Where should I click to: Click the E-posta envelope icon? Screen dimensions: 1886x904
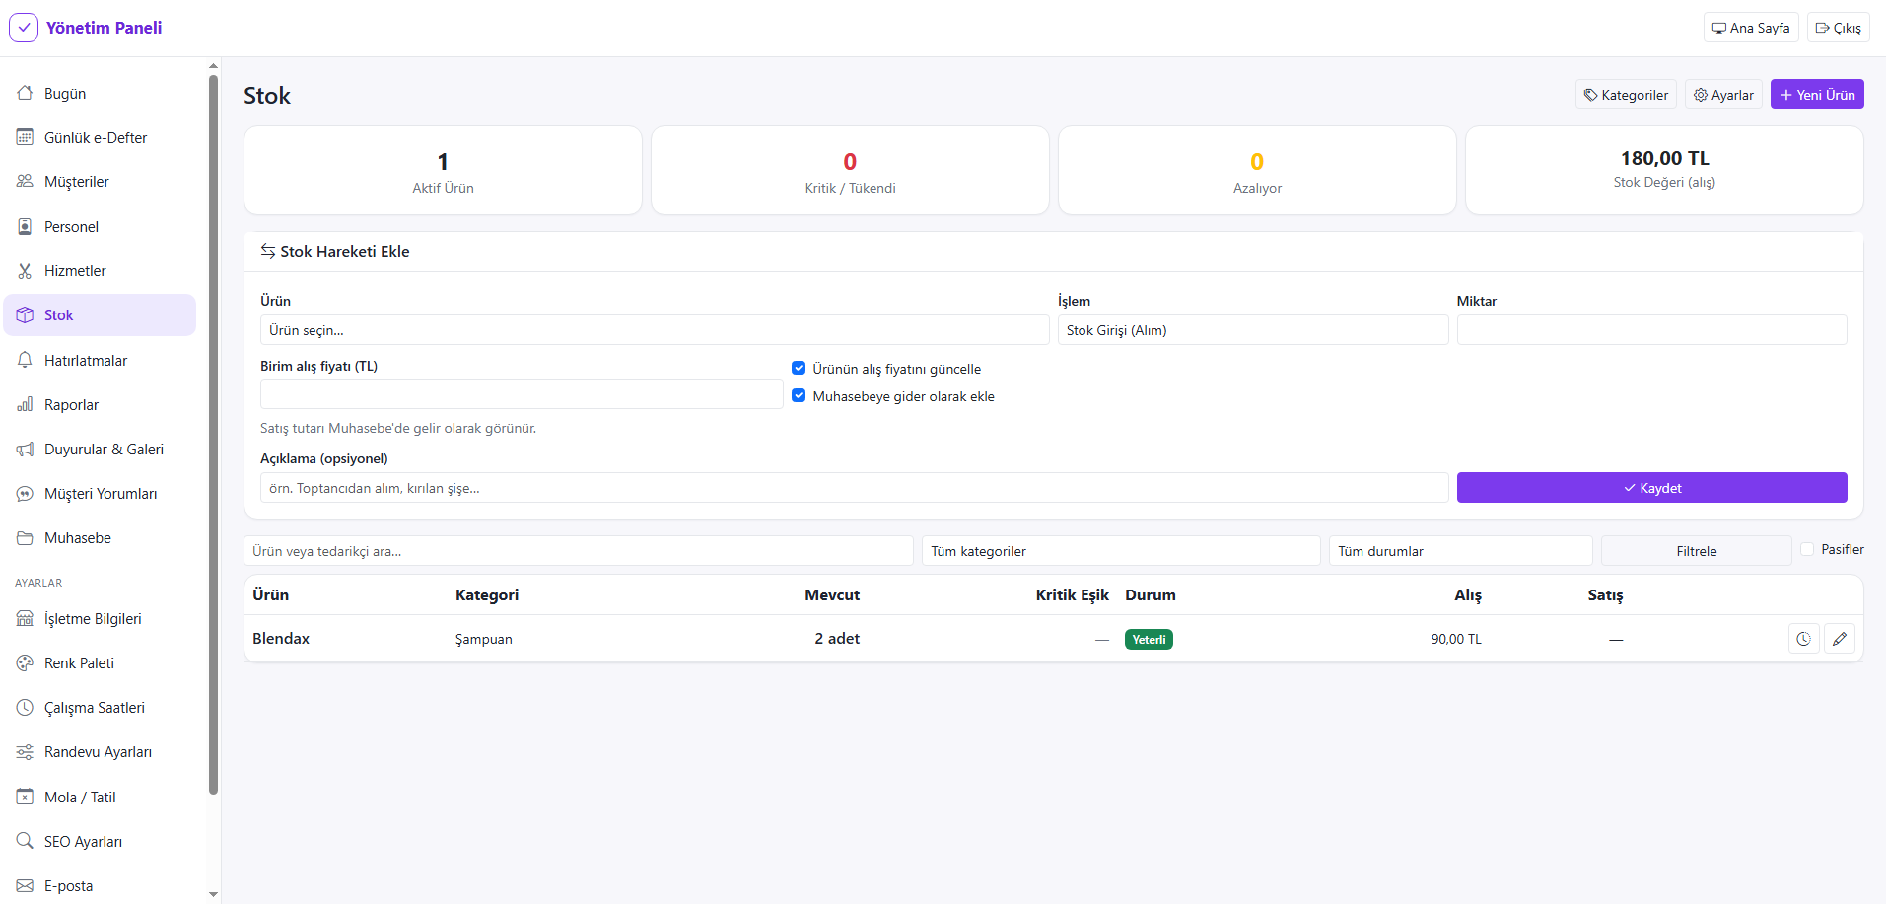click(x=25, y=885)
